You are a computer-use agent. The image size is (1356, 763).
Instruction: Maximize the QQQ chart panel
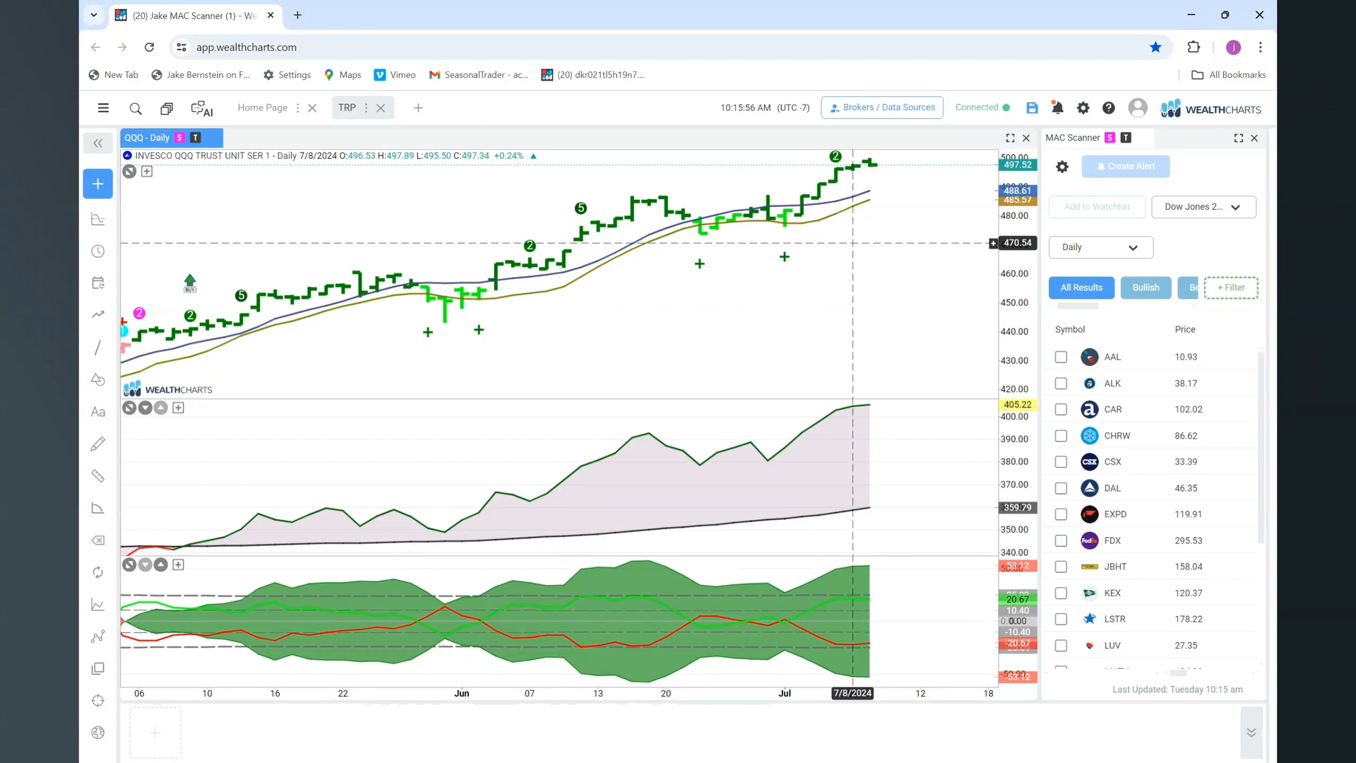click(x=1010, y=138)
